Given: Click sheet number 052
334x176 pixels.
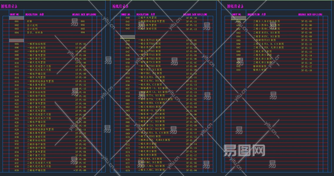Looking at the screenshot, I should 128,70.
